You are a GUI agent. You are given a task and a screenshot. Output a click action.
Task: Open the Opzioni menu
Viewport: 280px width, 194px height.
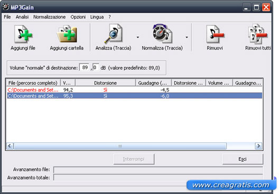tap(78, 17)
